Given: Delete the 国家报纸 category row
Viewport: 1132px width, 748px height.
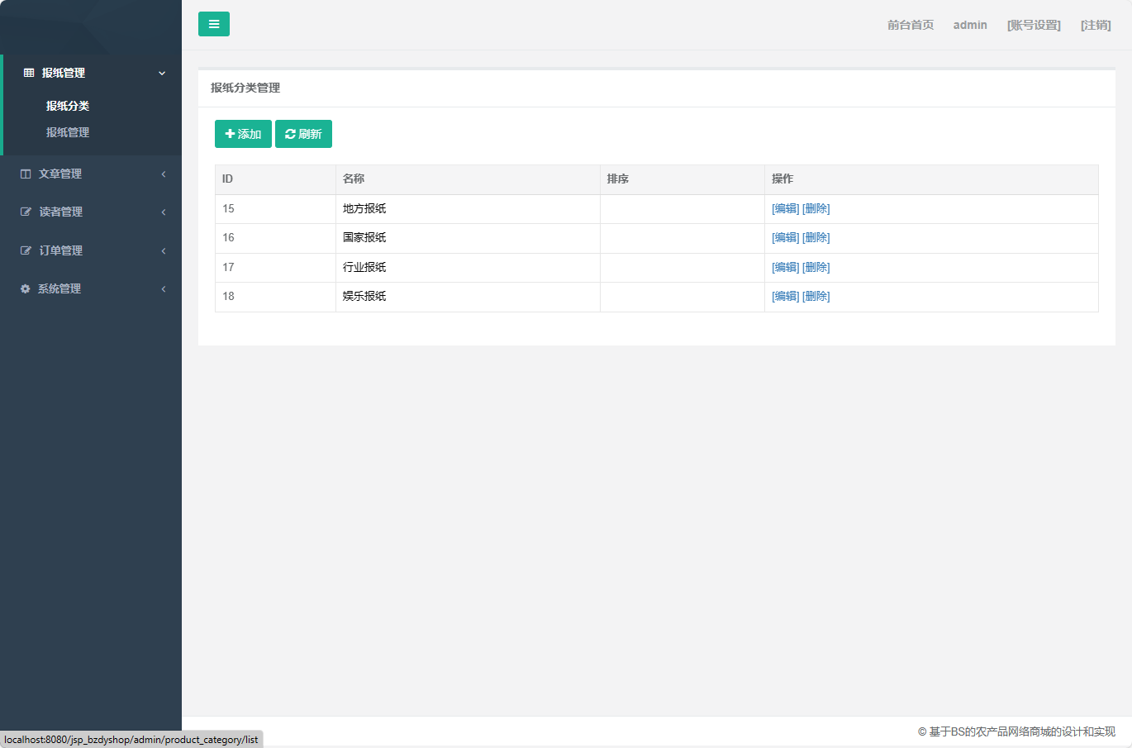Looking at the screenshot, I should click(816, 237).
